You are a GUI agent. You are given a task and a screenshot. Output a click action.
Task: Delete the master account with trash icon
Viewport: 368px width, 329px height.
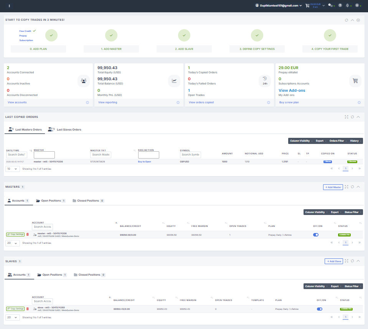pos(28,235)
